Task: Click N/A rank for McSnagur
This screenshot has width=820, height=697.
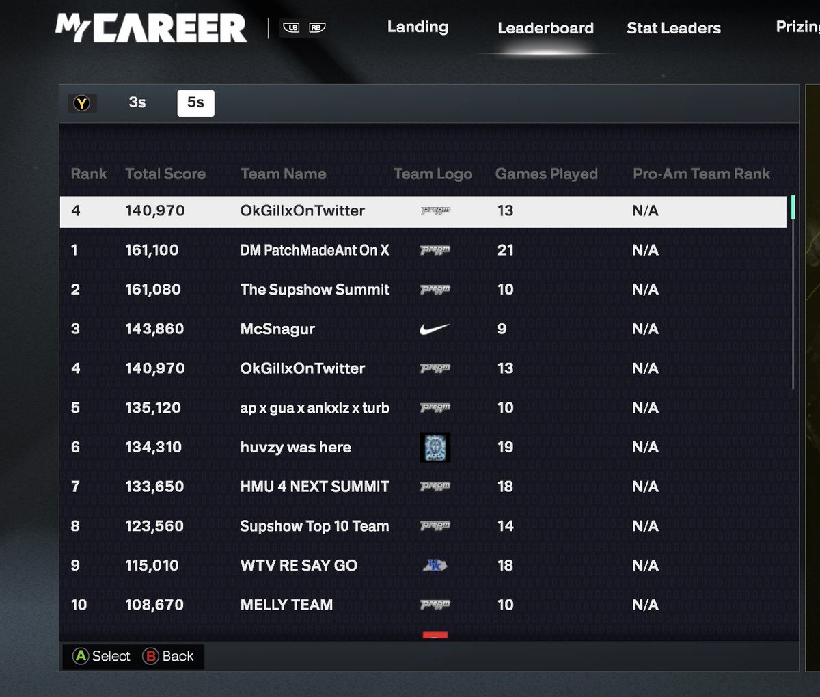Action: [x=645, y=329]
